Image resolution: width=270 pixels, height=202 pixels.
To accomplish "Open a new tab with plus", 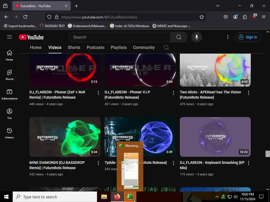I will coord(76,6).
